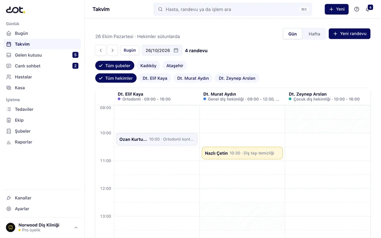Filter by Kadıköy branch chip

[x=148, y=65]
